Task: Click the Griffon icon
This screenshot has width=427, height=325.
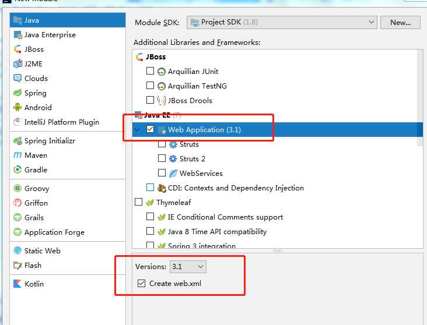Action: click(x=17, y=203)
